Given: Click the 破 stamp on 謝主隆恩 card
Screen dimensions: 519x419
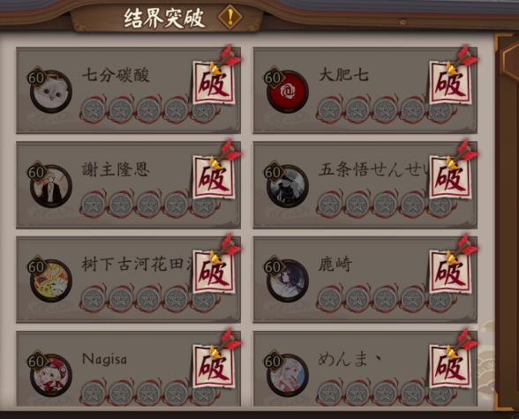Looking at the screenshot, I should (x=214, y=177).
